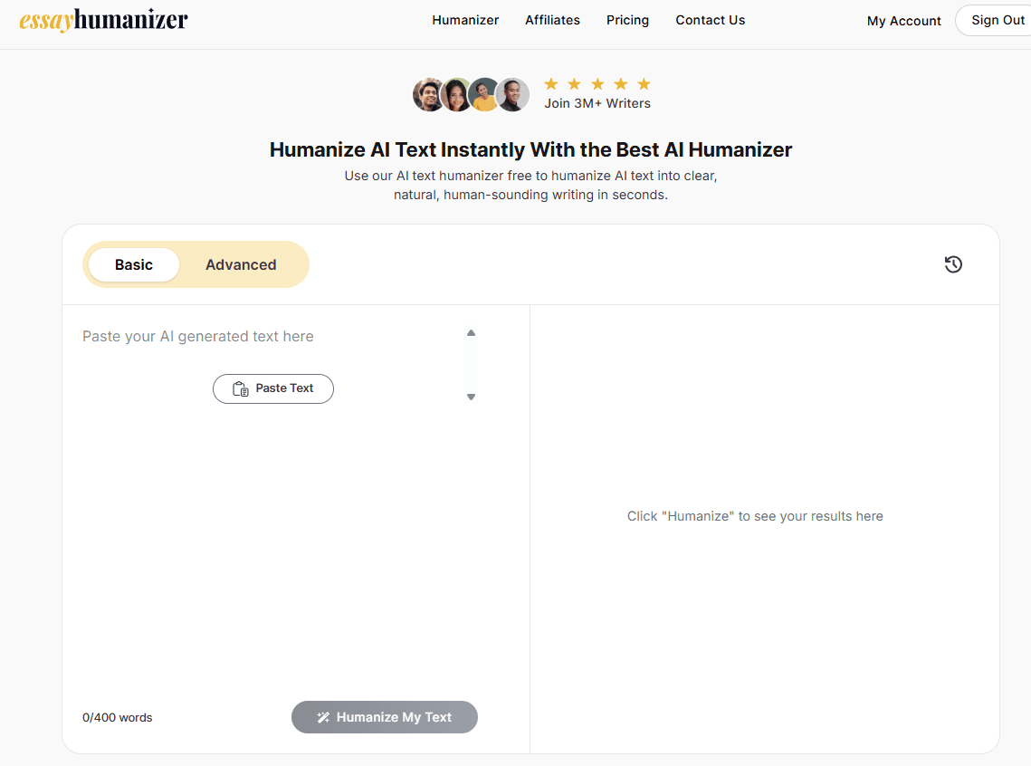Click the Paste Text button
The height and width of the screenshot is (766, 1031).
click(x=272, y=388)
